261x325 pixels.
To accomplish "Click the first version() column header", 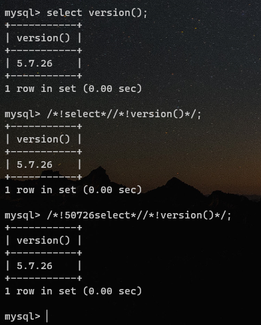I will click(43, 38).
